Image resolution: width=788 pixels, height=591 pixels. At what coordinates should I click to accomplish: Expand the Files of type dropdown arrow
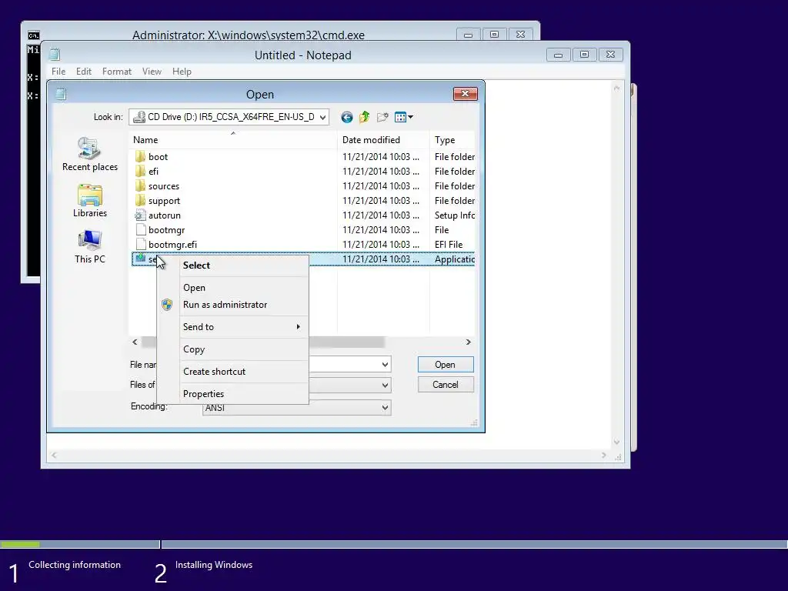pos(385,386)
